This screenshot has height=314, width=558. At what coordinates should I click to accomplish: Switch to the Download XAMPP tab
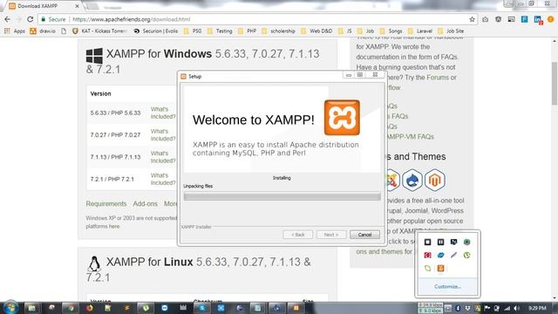[x=43, y=6]
